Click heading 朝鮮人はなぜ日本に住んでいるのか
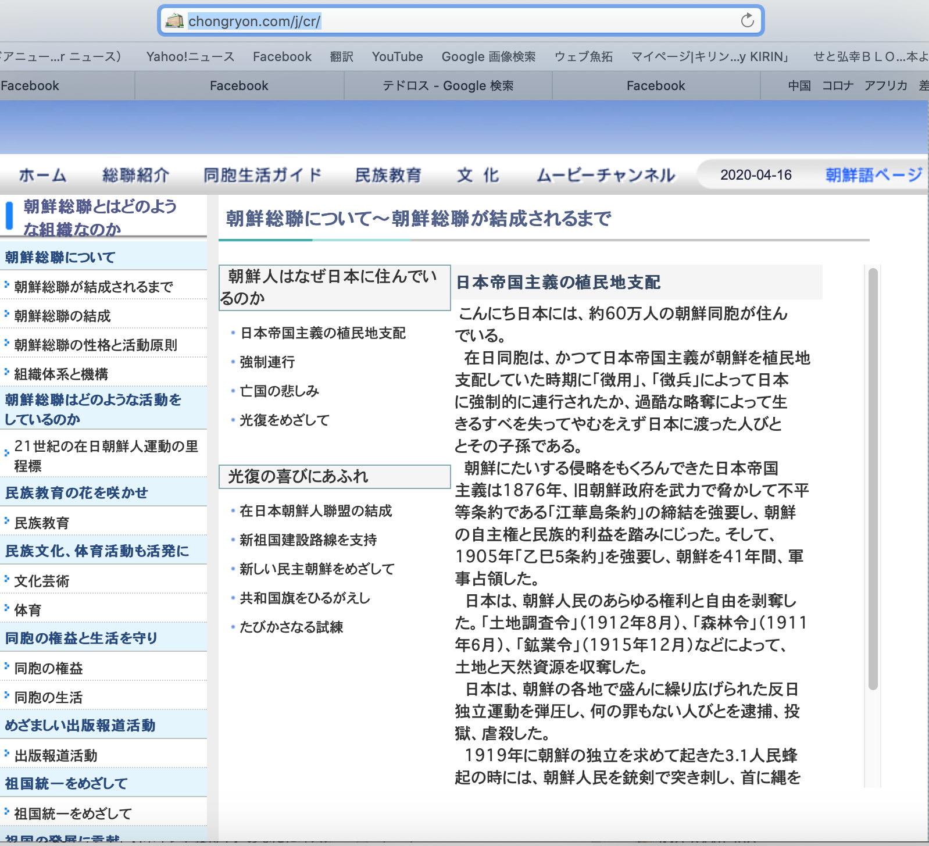The image size is (929, 846). (x=334, y=287)
